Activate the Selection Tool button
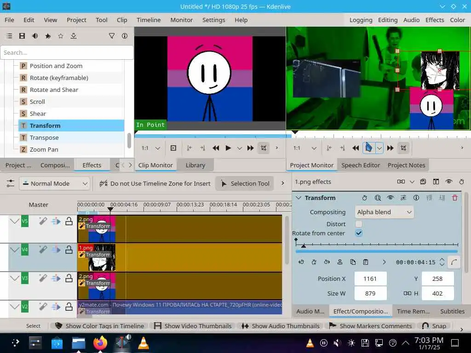 click(245, 183)
